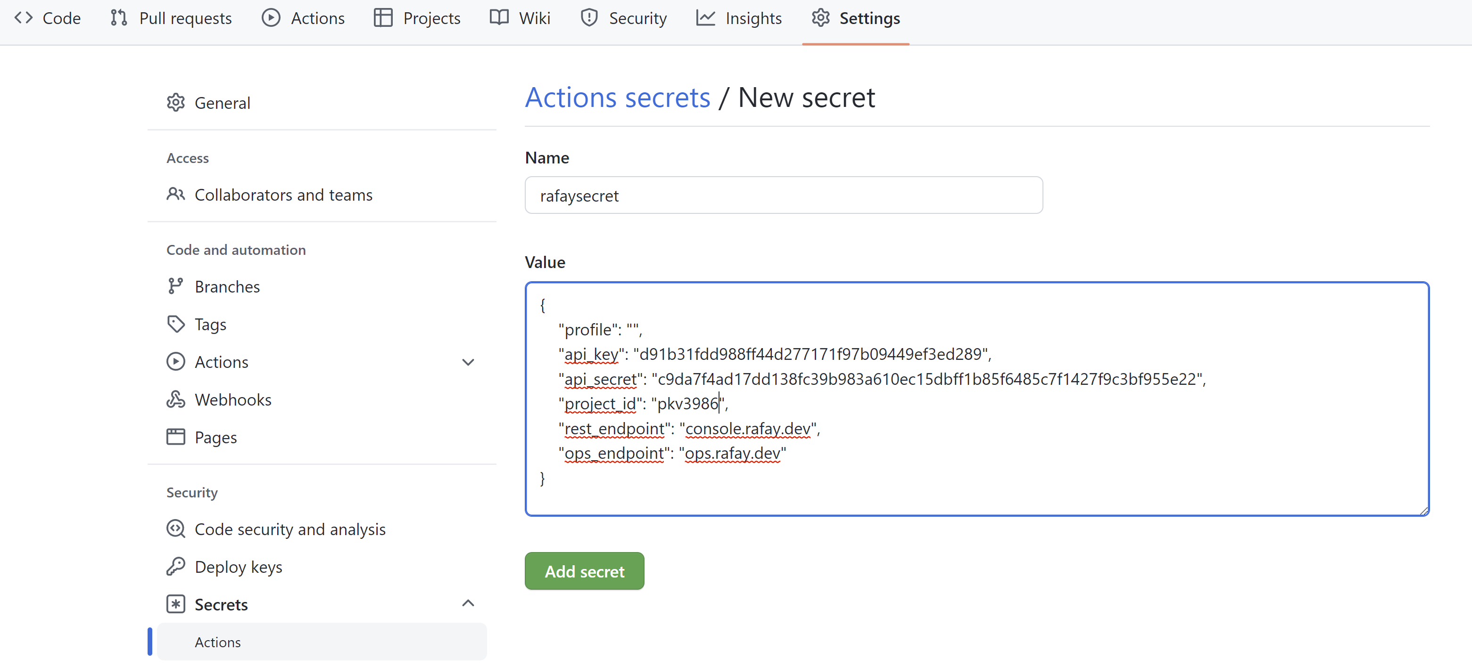Click the Security tab label in top nav
Image resolution: width=1472 pixels, height=667 pixels.
(x=638, y=18)
